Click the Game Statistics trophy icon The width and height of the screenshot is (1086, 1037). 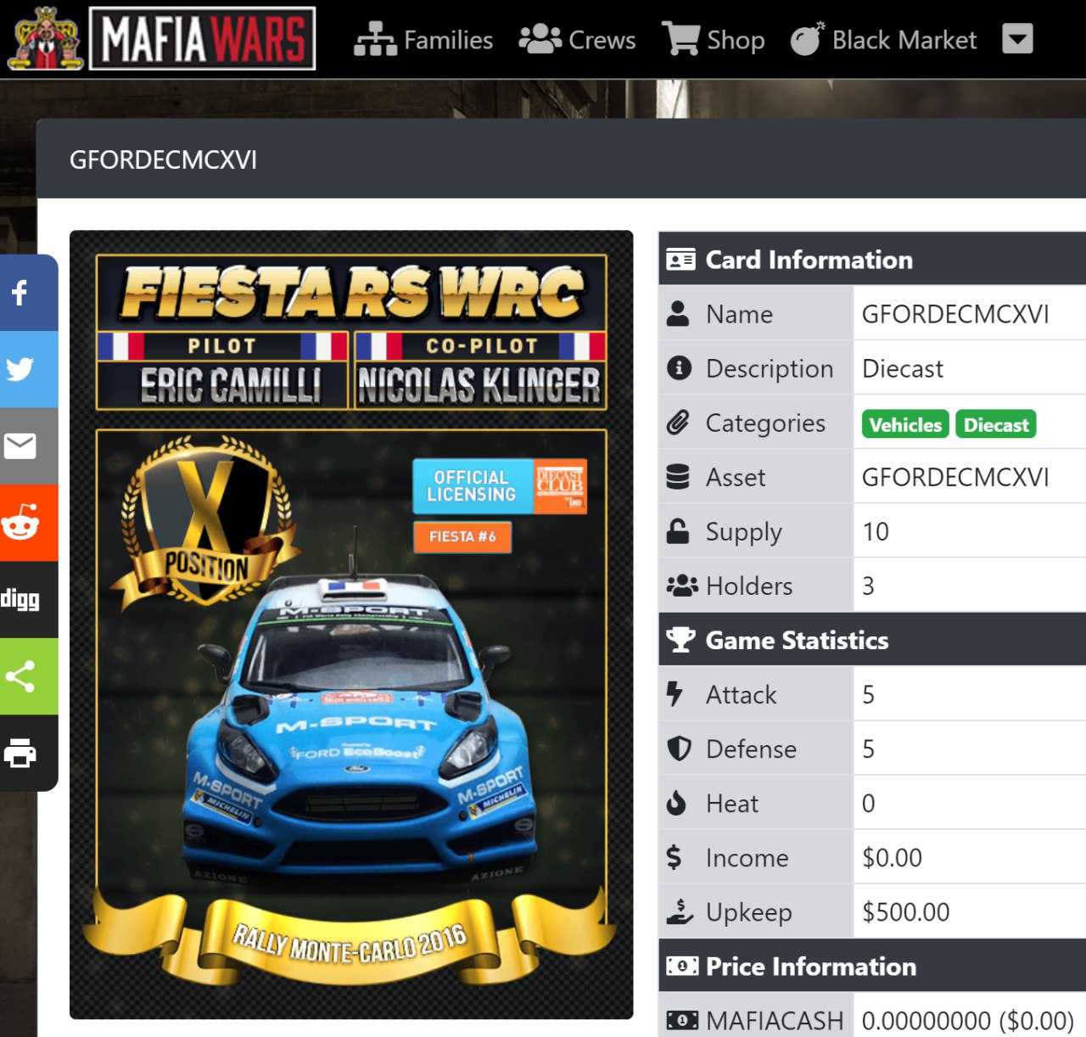(680, 640)
